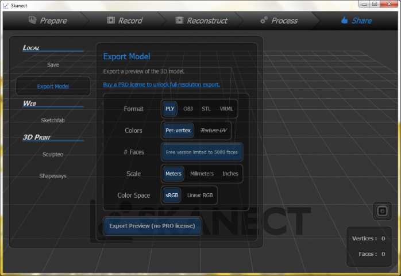Open Save in the Local section
The width and height of the screenshot is (401, 276).
[x=53, y=65]
